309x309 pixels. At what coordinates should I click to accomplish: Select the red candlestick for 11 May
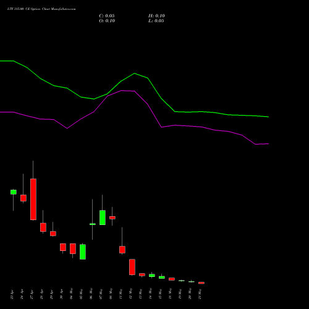pyautogui.click(x=122, y=250)
